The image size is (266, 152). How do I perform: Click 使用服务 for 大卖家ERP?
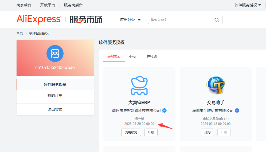pos(131,132)
